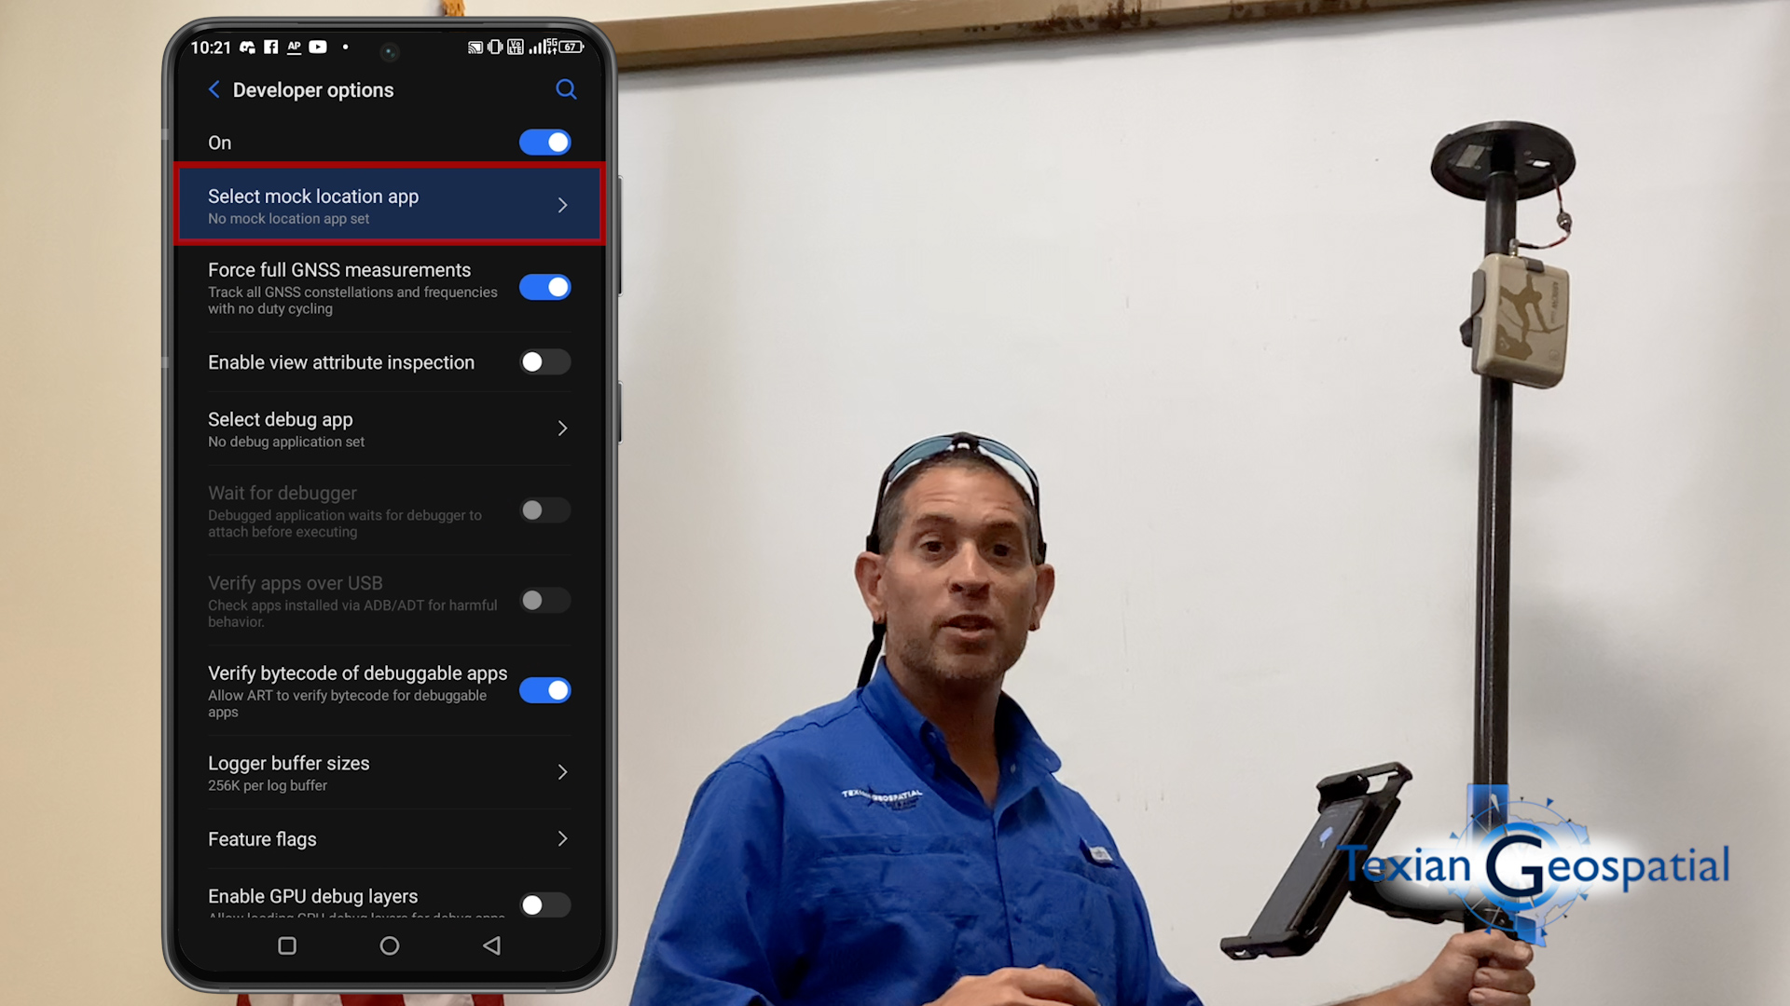Image resolution: width=1790 pixels, height=1006 pixels.
Task: Open Feature flags menu
Action: (389, 839)
